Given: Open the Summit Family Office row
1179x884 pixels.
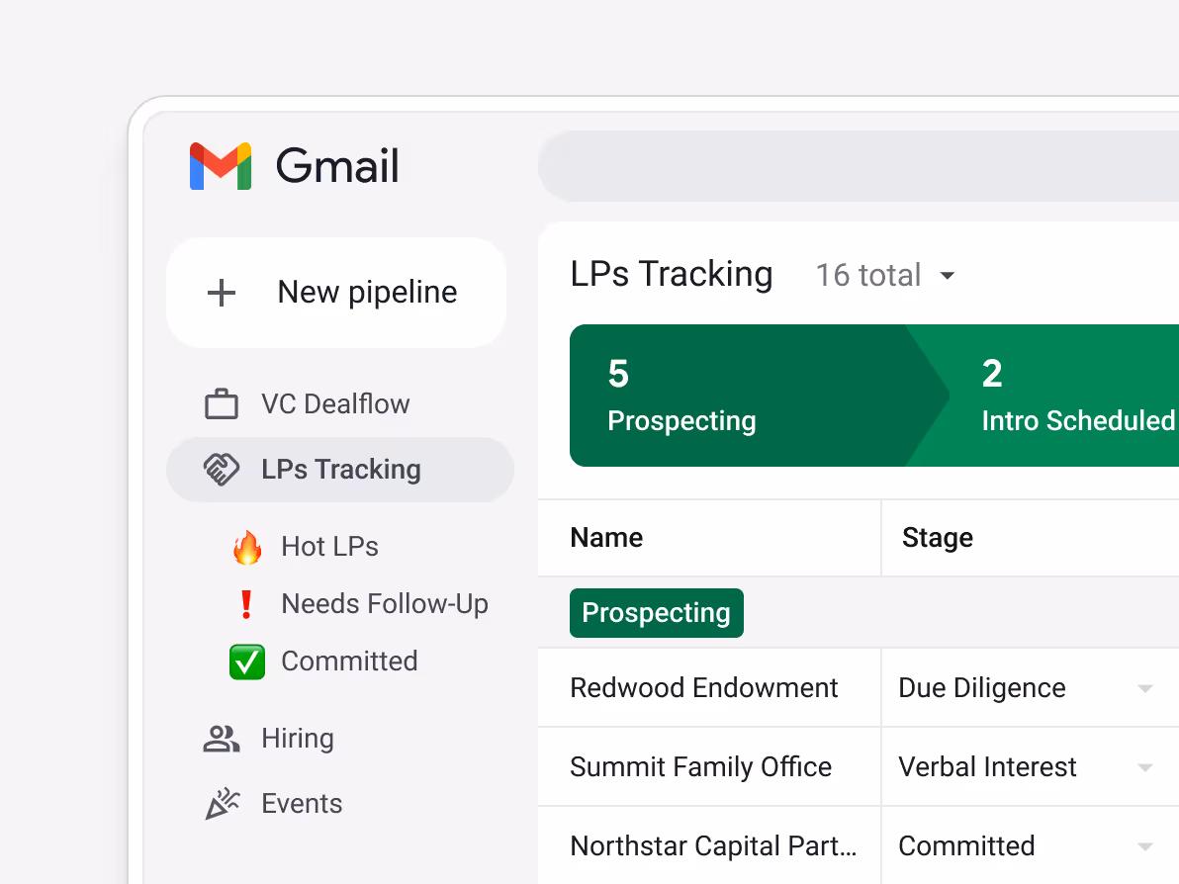Looking at the screenshot, I should click(701, 766).
